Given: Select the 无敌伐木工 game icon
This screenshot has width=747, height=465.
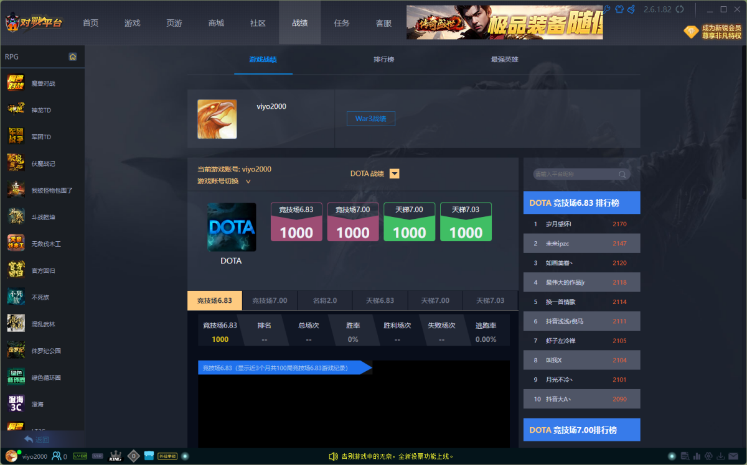Looking at the screenshot, I should [16, 243].
